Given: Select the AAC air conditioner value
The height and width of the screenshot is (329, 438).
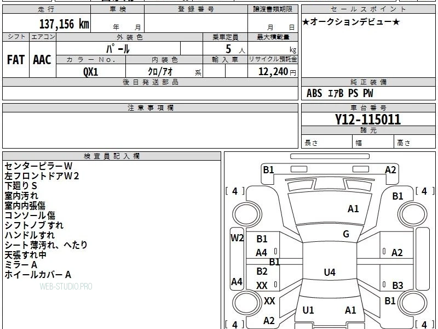Looking at the screenshot, I should 42,60.
